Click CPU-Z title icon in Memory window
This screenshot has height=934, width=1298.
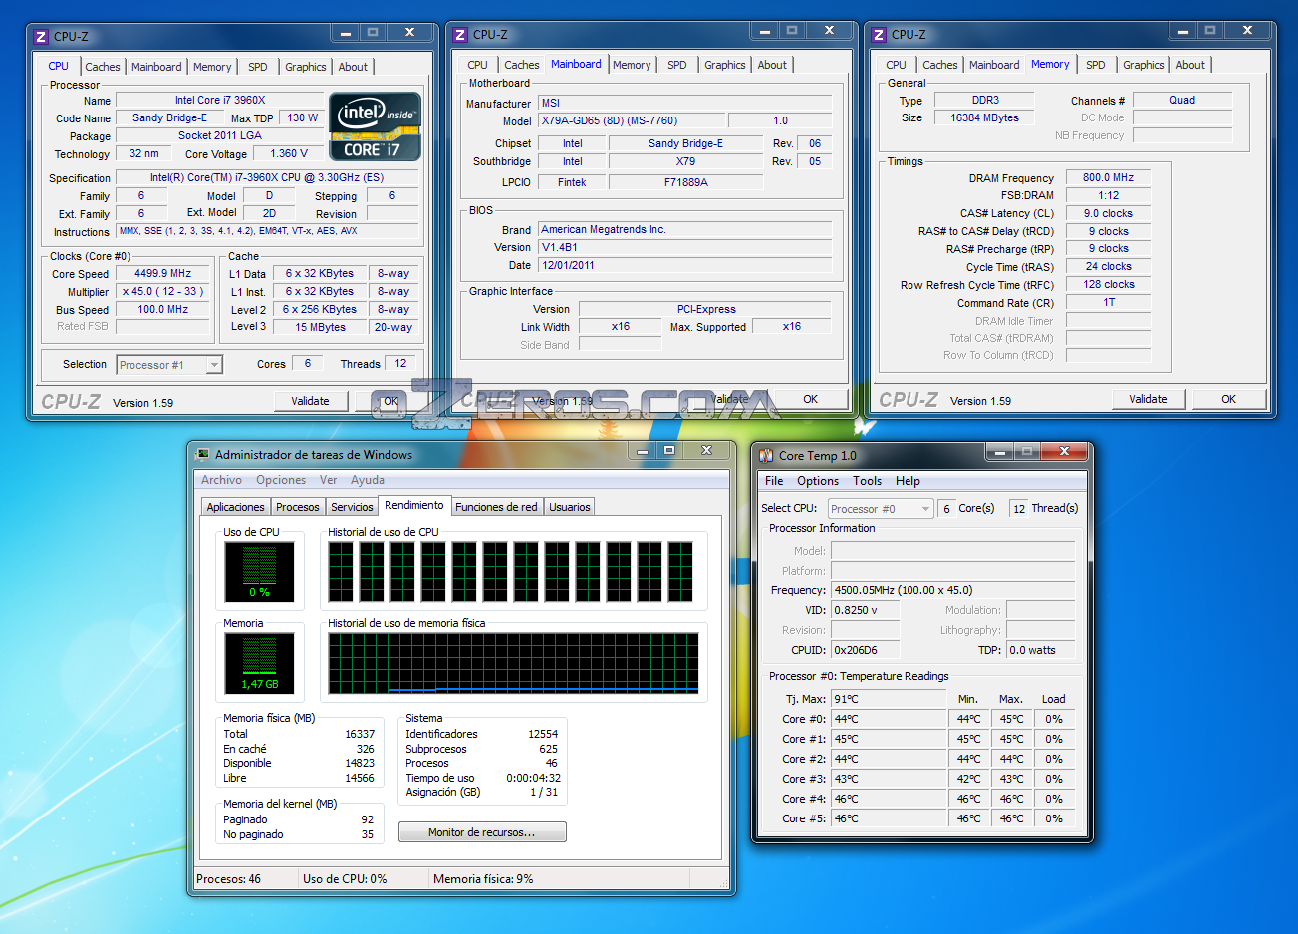879,35
